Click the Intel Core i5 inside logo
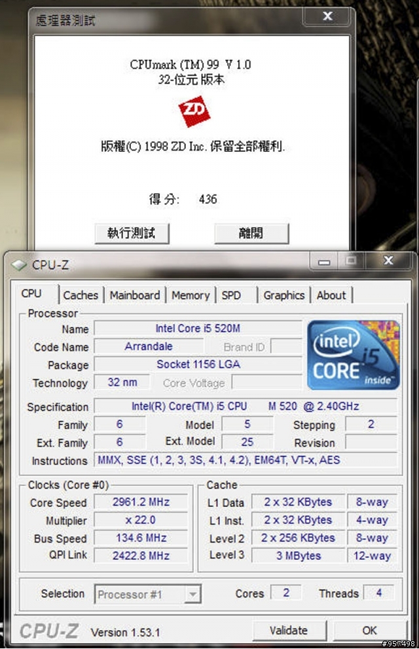This screenshot has height=649, width=419. (x=354, y=355)
